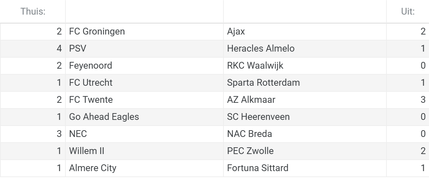This screenshot has height=180, width=429.
Task: Click the Willem II cell
Action: click(144, 151)
